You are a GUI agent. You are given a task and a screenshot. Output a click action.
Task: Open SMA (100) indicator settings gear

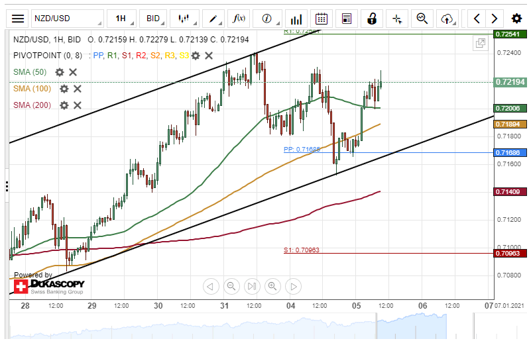(x=64, y=89)
